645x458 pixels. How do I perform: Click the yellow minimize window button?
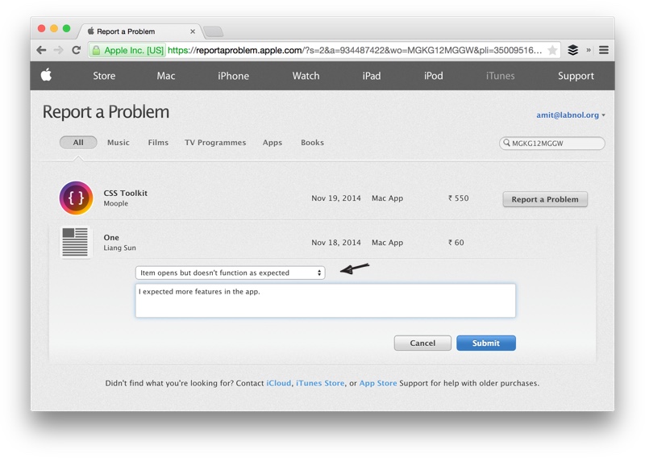click(x=54, y=28)
